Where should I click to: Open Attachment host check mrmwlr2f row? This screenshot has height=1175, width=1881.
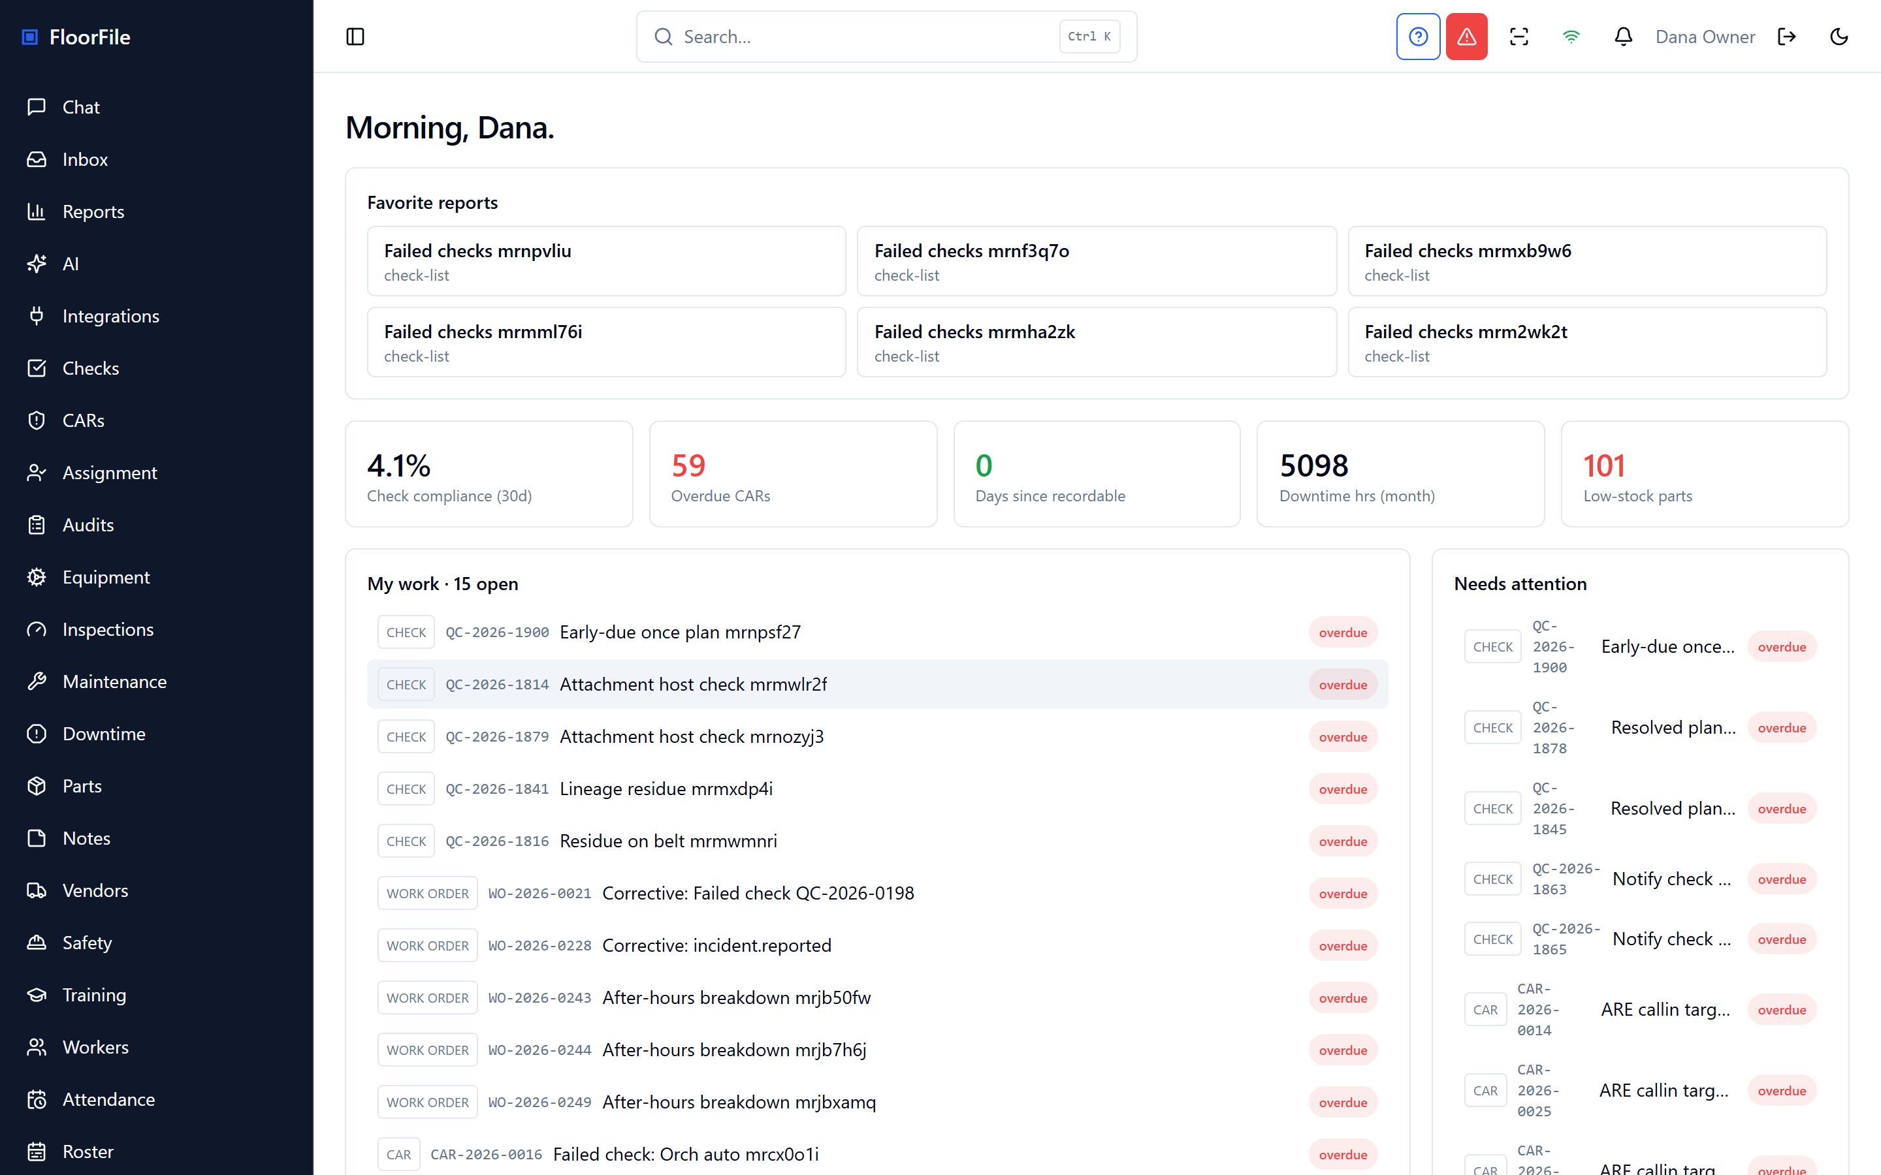pyautogui.click(x=876, y=684)
